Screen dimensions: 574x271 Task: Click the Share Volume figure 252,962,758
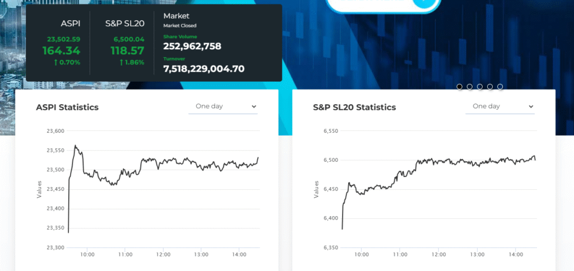[x=192, y=46]
